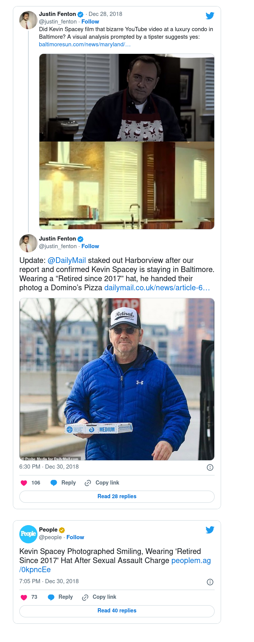Open the info icon beside 6:30 PM timestamp
The width and height of the screenshot is (254, 642).
(210, 467)
